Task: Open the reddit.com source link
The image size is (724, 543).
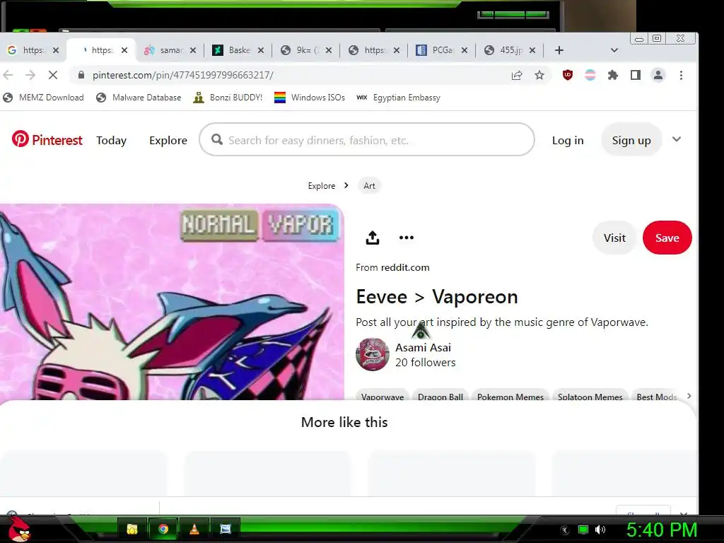Action: click(x=405, y=267)
